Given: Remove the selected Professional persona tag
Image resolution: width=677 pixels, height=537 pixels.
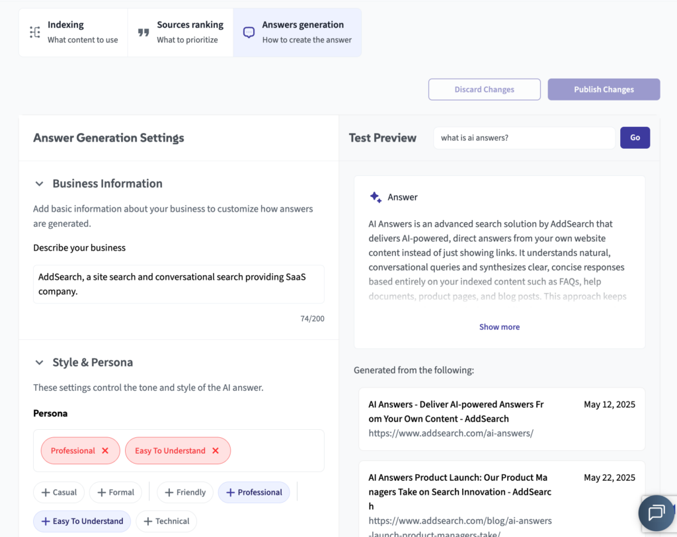Looking at the screenshot, I should click(105, 450).
